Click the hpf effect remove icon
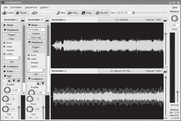Viewport: 181px width, 121px height. pos(19,81)
